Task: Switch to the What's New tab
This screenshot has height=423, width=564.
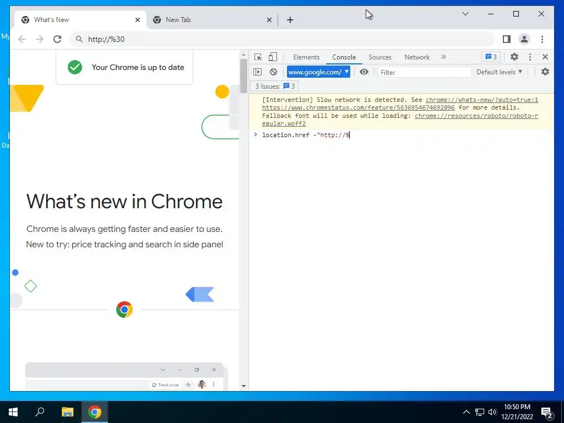Action: pyautogui.click(x=80, y=20)
